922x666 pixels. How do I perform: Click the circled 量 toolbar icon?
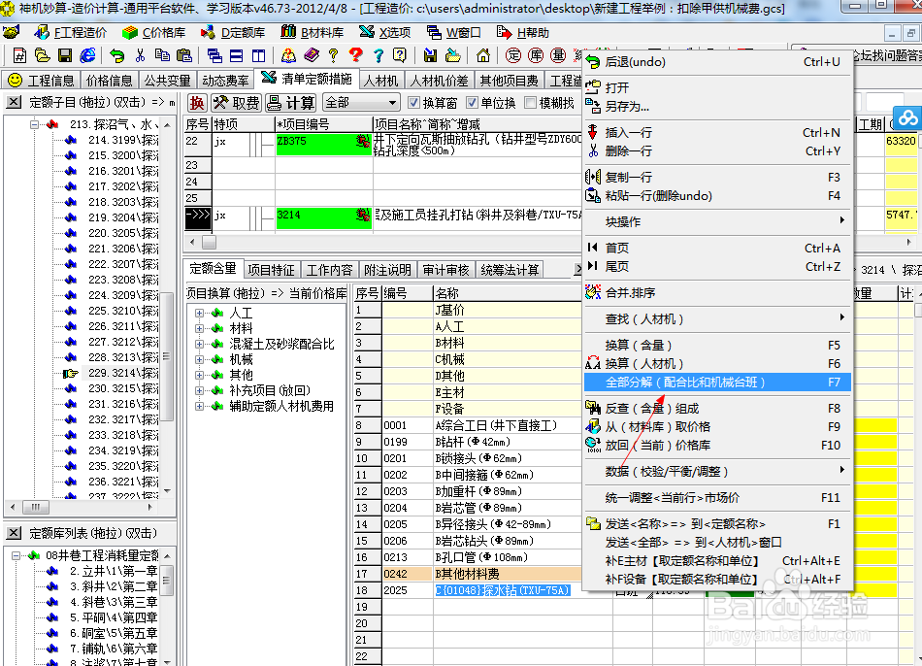coord(558,55)
